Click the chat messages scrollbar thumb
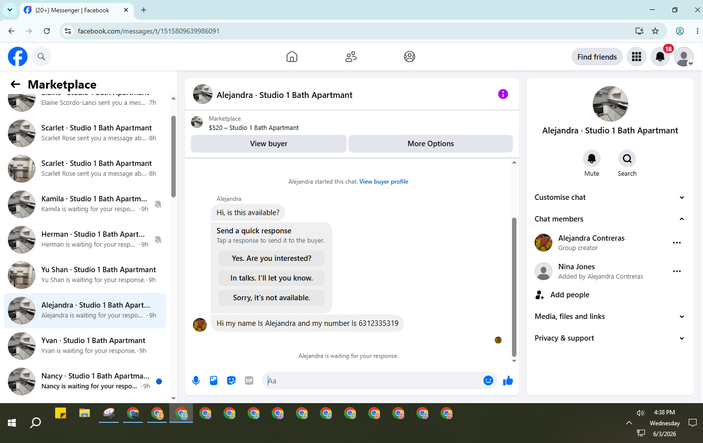Screen dimensions: 703x443 [x=514, y=287]
